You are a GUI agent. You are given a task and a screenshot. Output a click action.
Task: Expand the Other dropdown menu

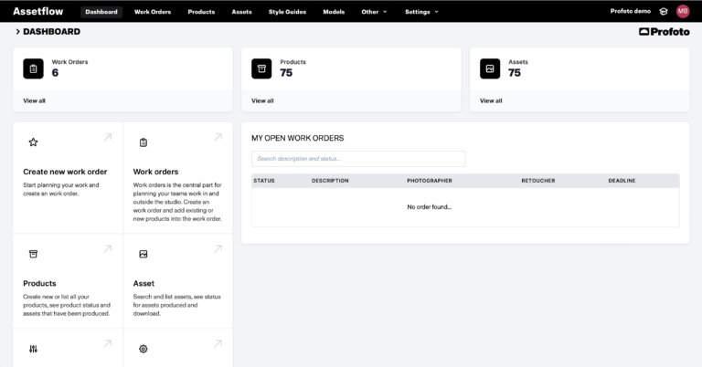[374, 12]
